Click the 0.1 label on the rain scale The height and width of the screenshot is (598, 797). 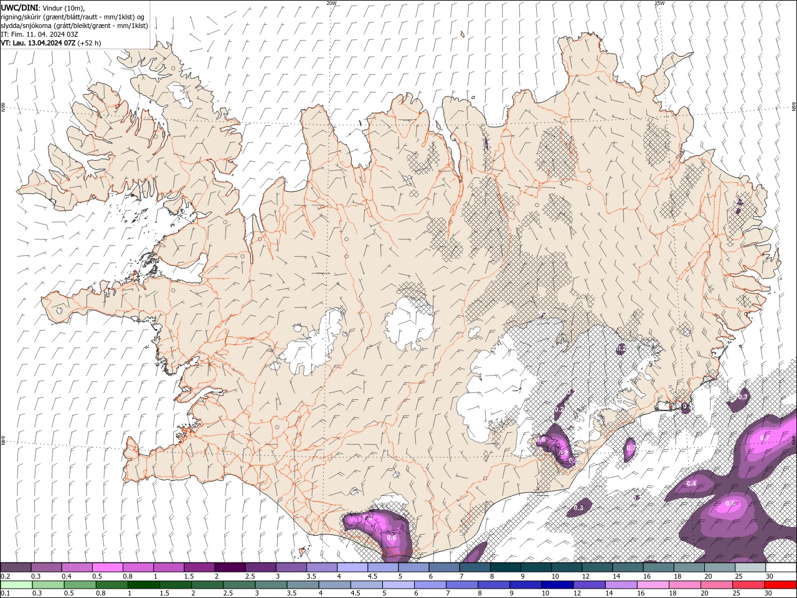point(4,593)
